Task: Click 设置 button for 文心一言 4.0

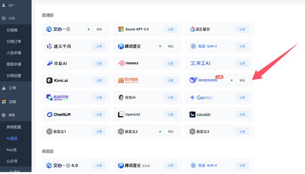Action: 99,166
